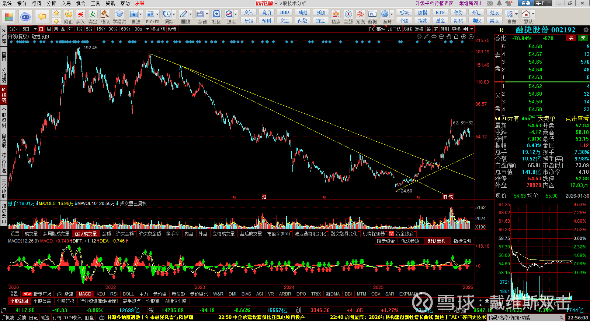Toggle the 窗 sub-window option
Viewport: 590px width, 322px height.
(436, 29)
